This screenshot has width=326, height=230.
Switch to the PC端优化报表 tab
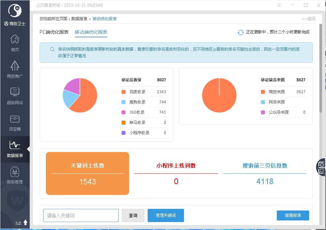coord(54,32)
